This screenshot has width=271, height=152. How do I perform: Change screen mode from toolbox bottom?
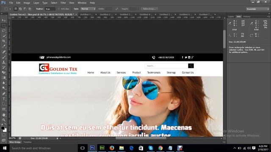[4, 140]
